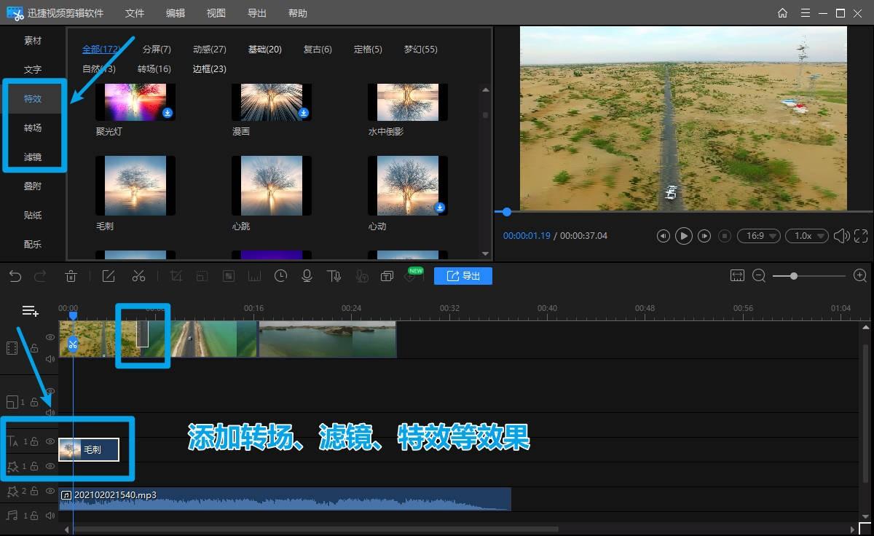Toggle visibility of the text track
Viewport: 874px width, 536px height.
(50, 441)
